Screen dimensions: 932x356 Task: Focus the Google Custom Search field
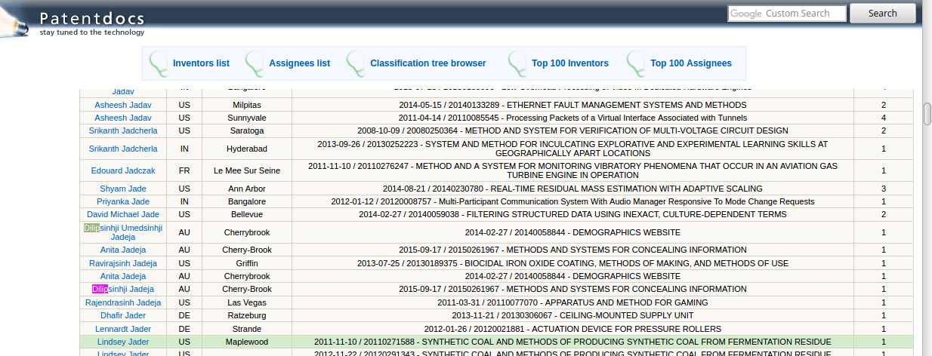click(x=787, y=14)
